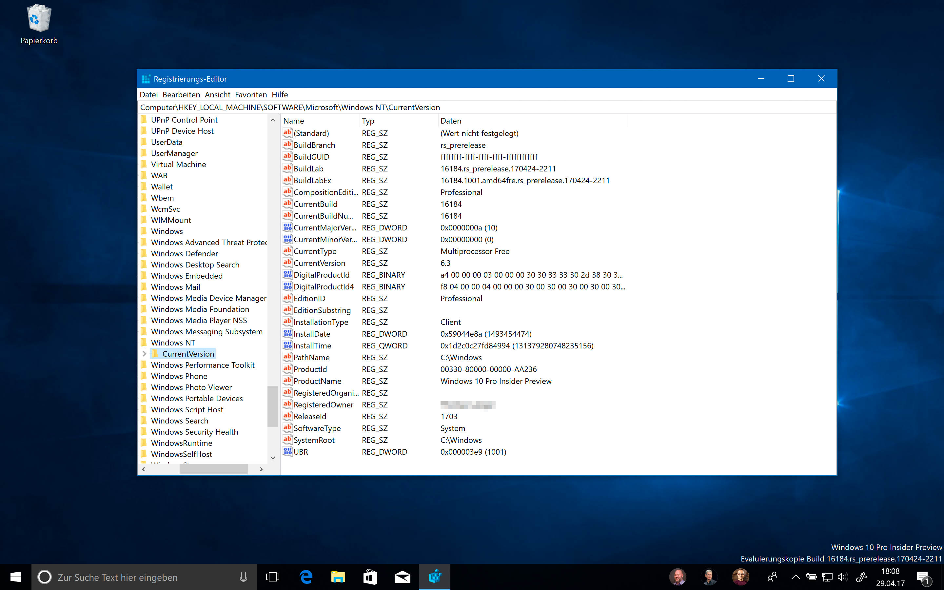Click the binary icon of DigitalProductId
Screen dimensions: 944x590
tap(287, 275)
